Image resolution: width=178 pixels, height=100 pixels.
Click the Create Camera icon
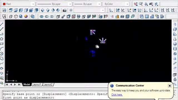click(x=65, y=10)
